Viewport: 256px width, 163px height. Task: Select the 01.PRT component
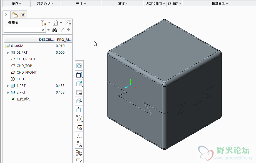[22, 53]
